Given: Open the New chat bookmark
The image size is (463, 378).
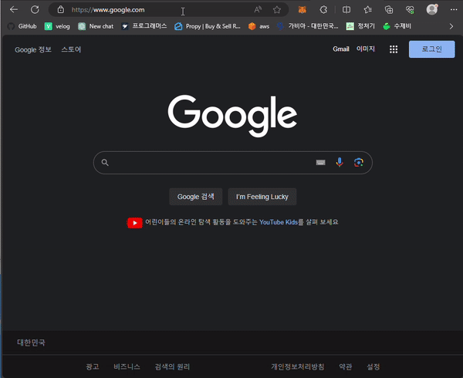Looking at the screenshot, I should pyautogui.click(x=96, y=26).
